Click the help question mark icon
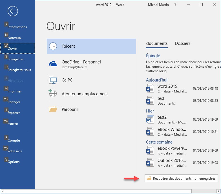This screenshot has width=221, height=194. click(175, 5)
